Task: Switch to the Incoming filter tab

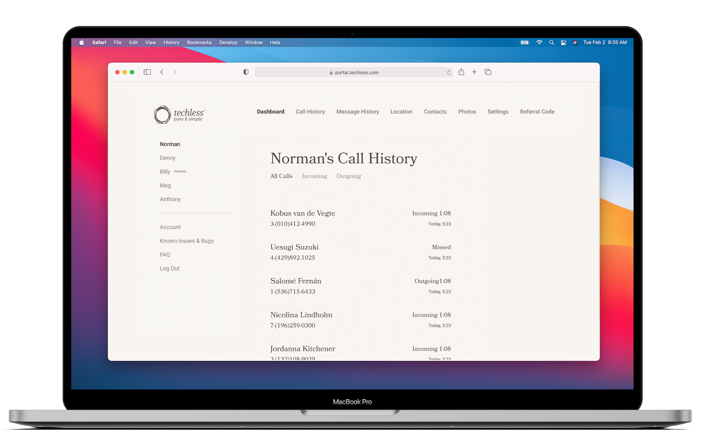Action: coord(315,176)
